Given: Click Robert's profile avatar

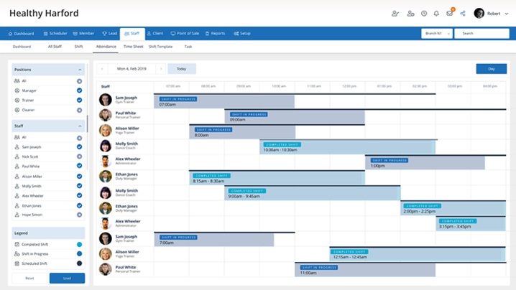Looking at the screenshot, I should click(x=479, y=14).
